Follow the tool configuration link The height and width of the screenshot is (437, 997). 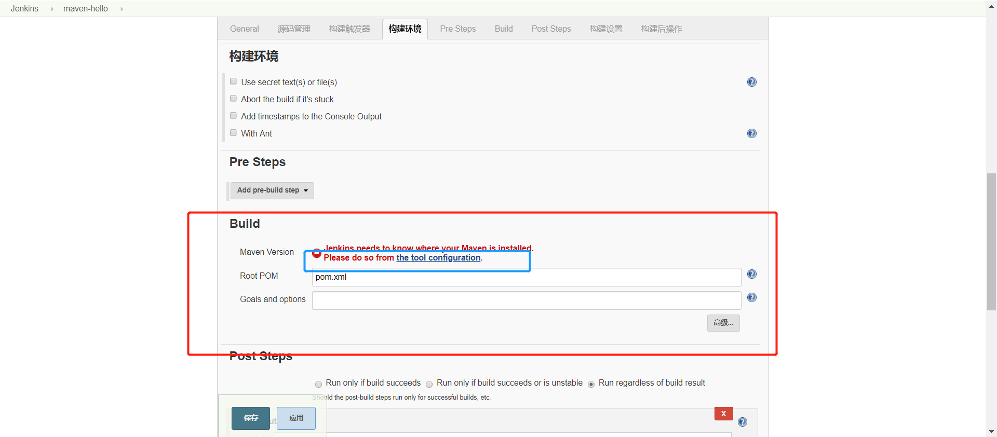(438, 258)
